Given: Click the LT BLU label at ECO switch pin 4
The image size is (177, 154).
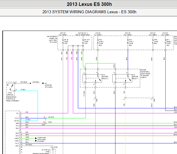Looking at the screenshot, I should (23, 90).
